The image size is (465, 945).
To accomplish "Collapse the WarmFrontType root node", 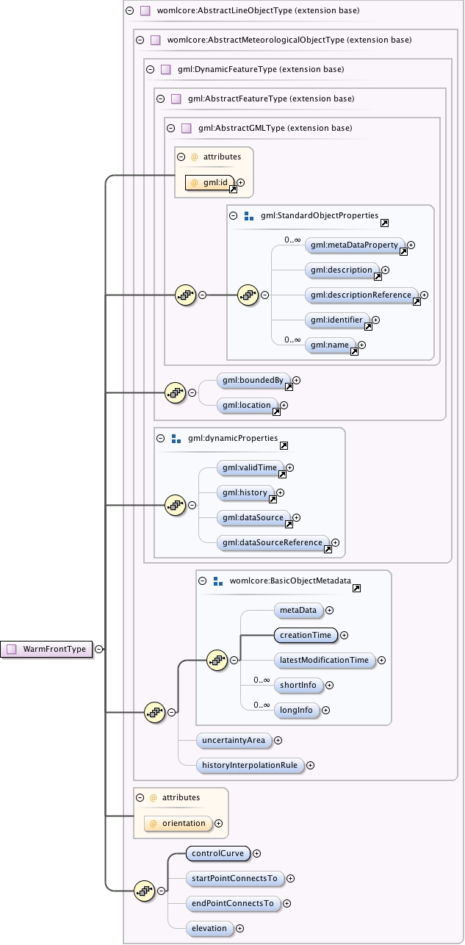I will click(x=98, y=649).
